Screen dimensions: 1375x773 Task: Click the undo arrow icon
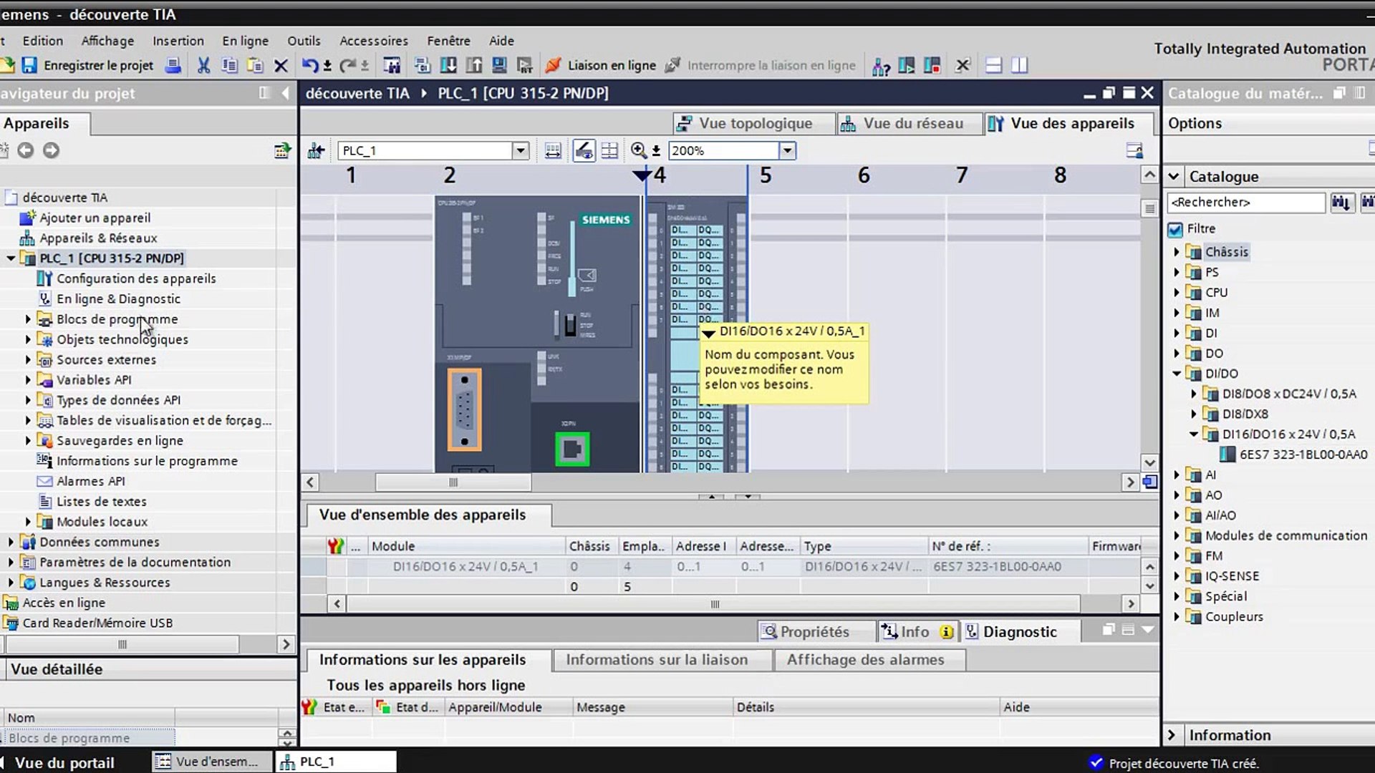309,65
